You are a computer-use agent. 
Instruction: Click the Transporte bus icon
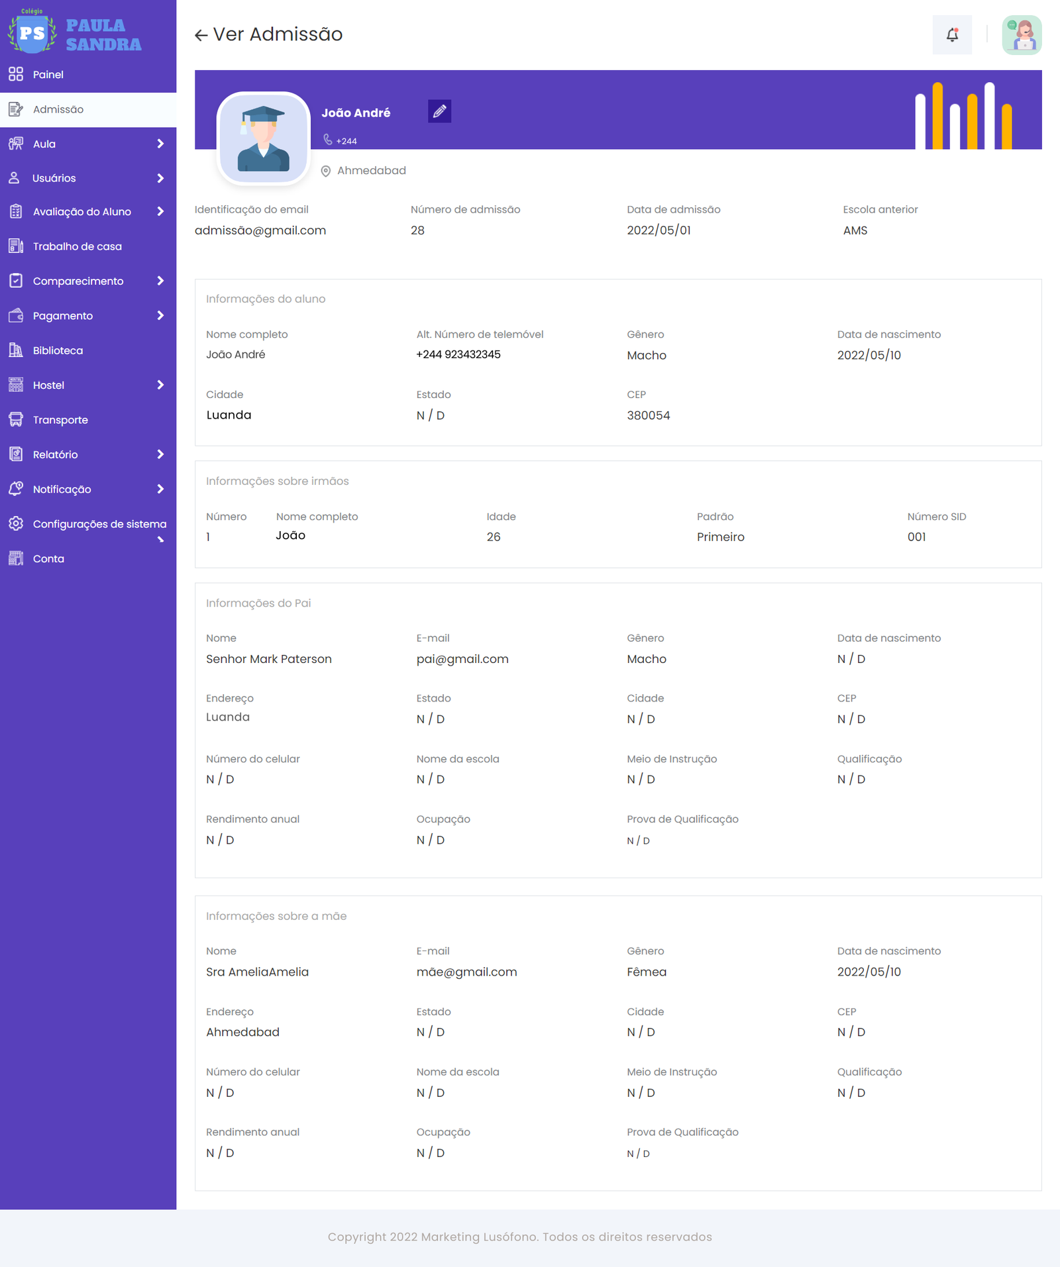(x=16, y=420)
